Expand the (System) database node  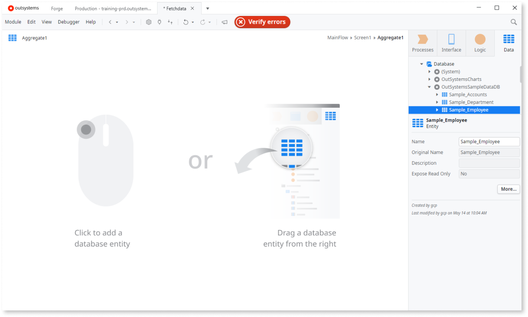(429, 71)
